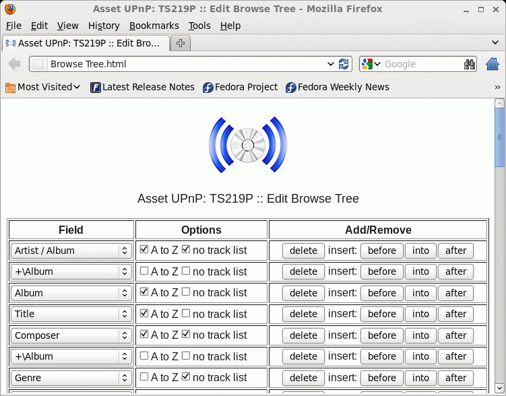This screenshot has width=506, height=396.
Task: Insert after the Composer row
Action: [455, 335]
